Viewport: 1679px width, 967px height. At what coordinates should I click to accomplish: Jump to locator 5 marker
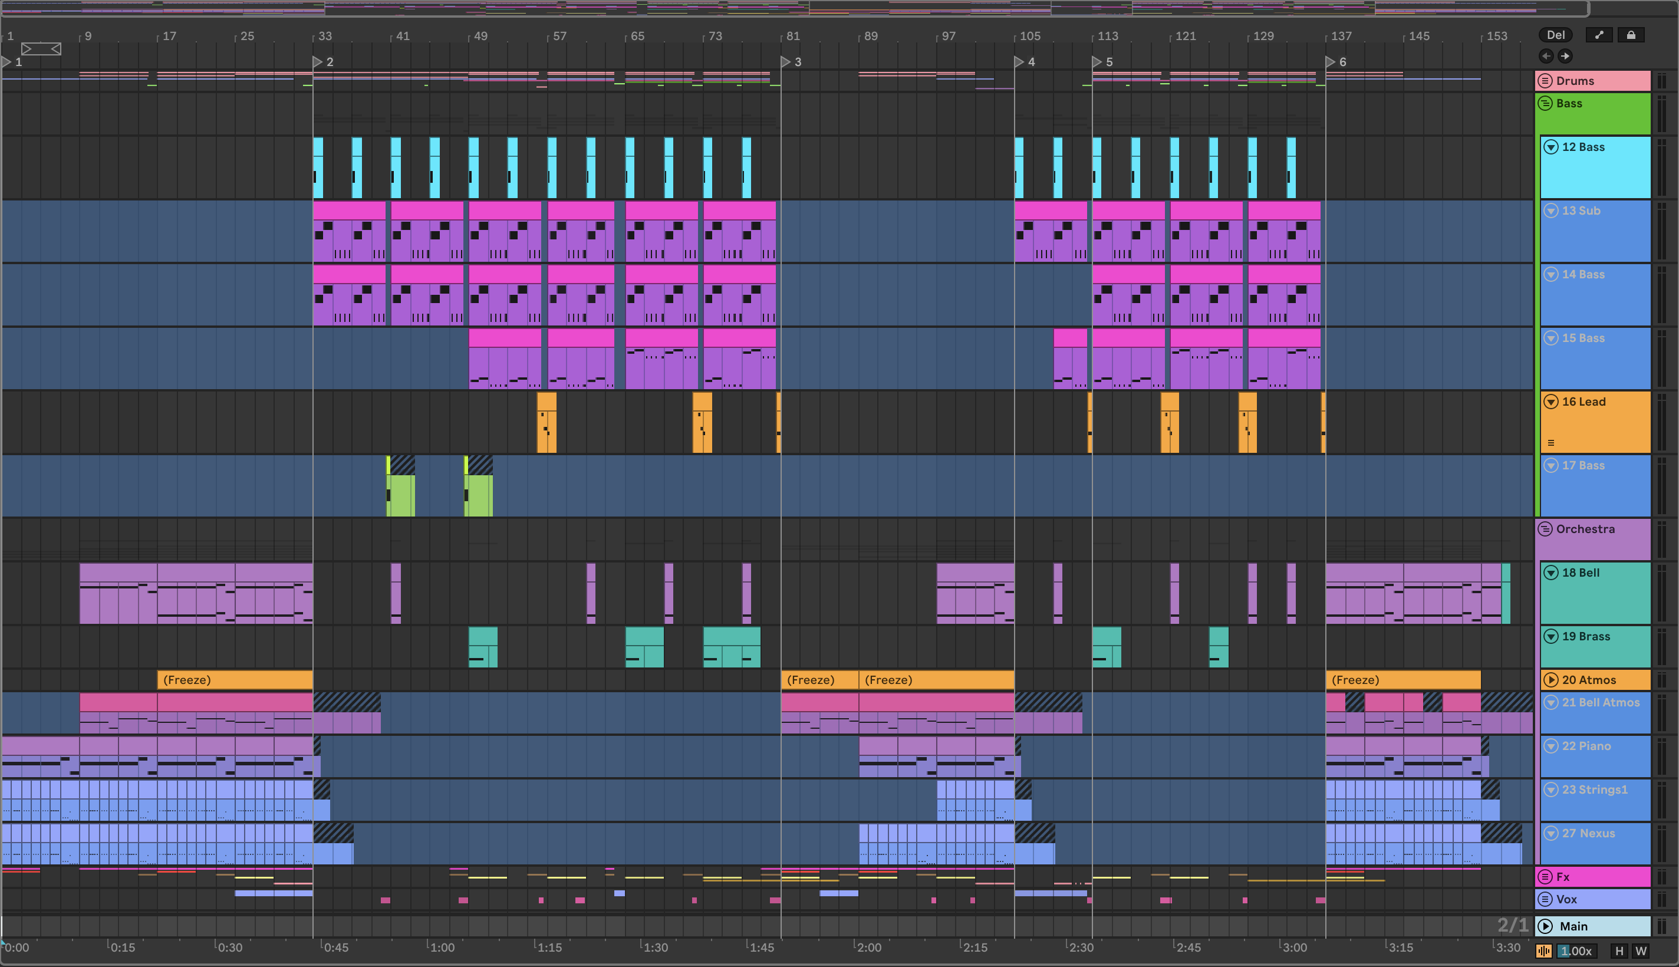tap(1098, 63)
